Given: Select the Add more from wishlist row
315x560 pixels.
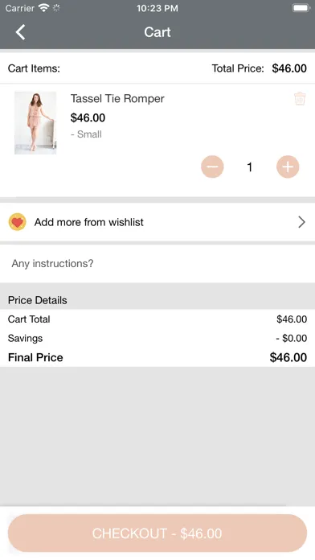Looking at the screenshot, I should 157,222.
